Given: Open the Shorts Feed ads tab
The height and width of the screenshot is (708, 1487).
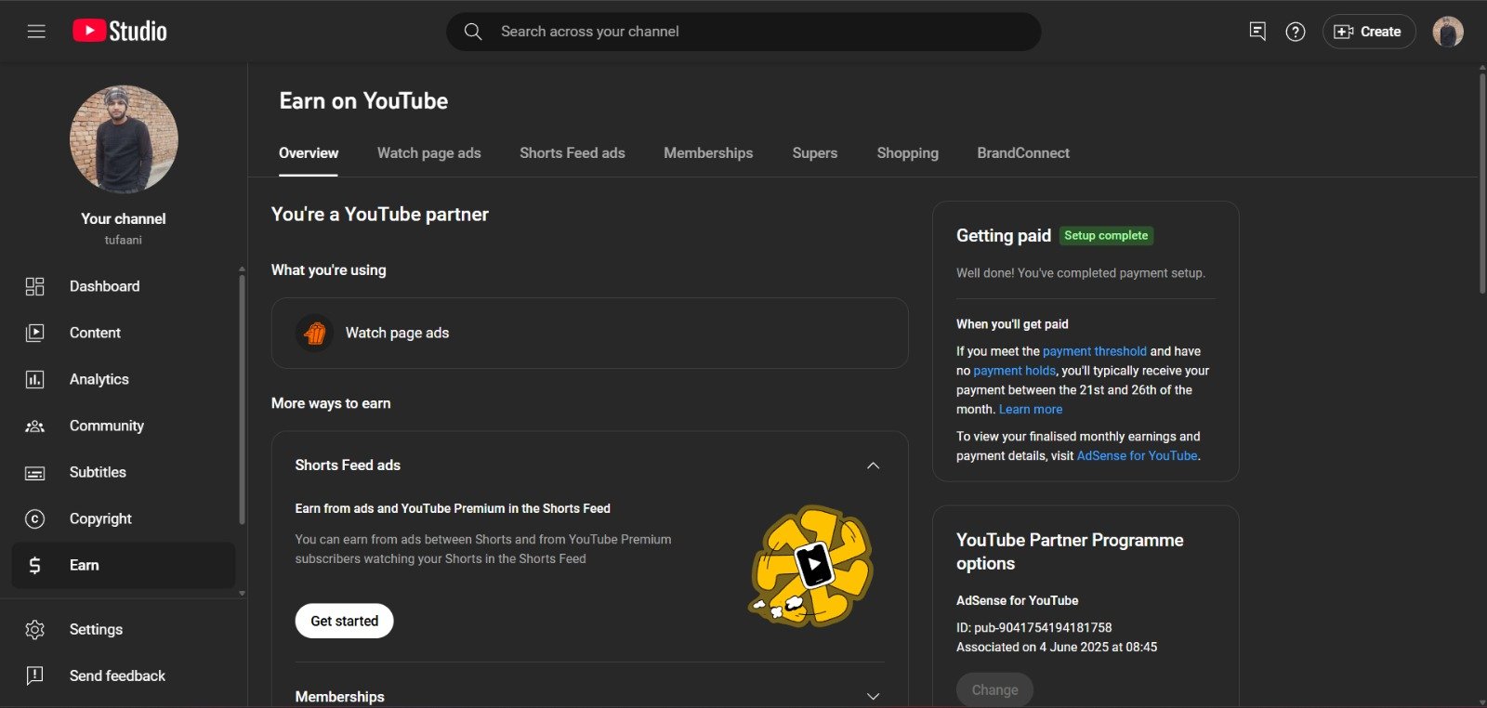Looking at the screenshot, I should 572,153.
